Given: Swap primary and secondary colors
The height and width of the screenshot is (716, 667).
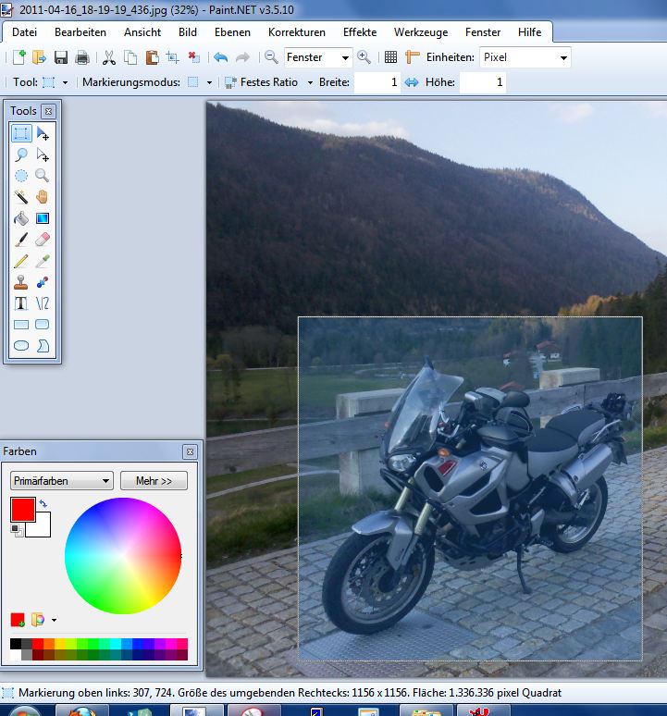Looking at the screenshot, I should point(43,503).
